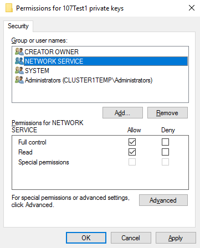Screen dimensions: 200x248
Task: Open Advanced permission settings
Action: pyautogui.click(x=163, y=200)
